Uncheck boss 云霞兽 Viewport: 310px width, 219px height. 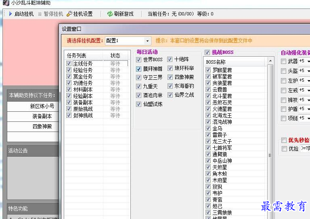208,89
